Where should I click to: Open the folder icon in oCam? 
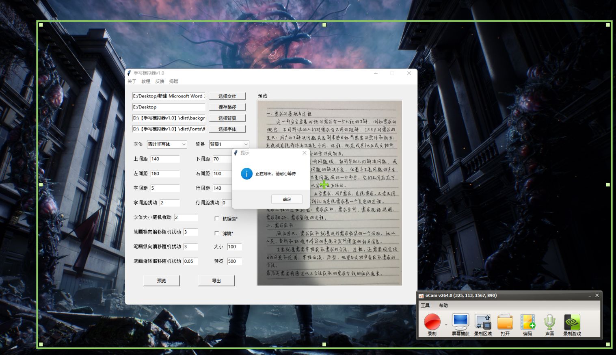point(505,322)
